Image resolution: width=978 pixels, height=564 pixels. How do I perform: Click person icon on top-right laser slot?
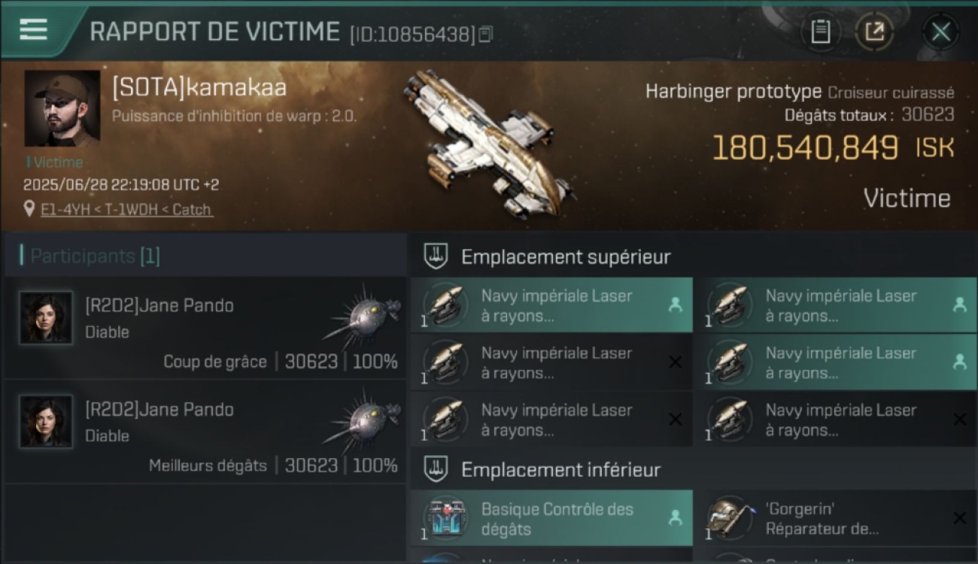pyautogui.click(x=959, y=305)
